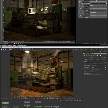Click the RGB color channel button in viewer toolbar
This screenshot has width=108, height=108.
click(35, 98)
